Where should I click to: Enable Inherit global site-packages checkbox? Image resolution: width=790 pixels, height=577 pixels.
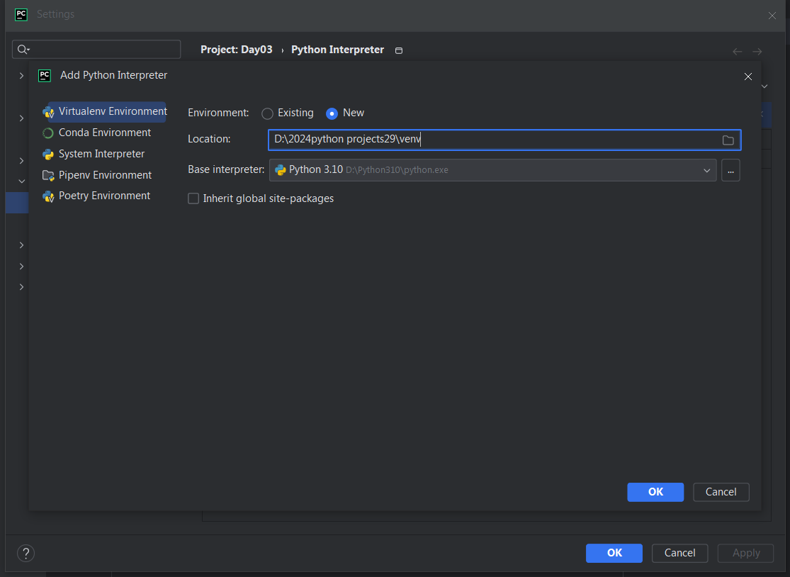coord(193,199)
